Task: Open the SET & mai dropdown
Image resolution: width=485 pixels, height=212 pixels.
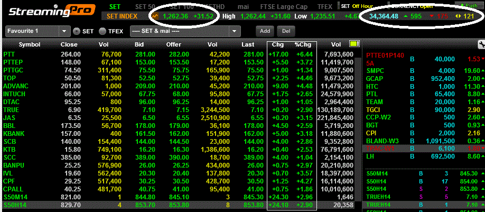Action: point(185,31)
